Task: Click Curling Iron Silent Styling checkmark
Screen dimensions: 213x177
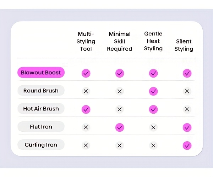Action: [x=187, y=145]
